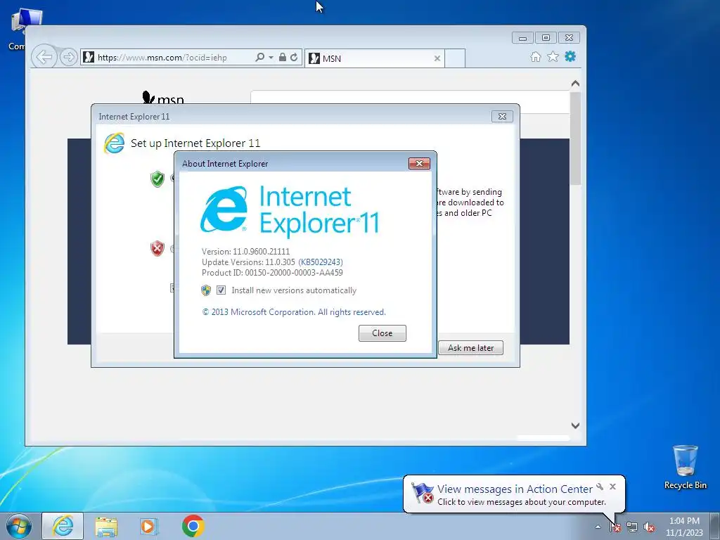The height and width of the screenshot is (540, 720).
Task: Click the Version 11.0.9600.21111 text
Action: click(245, 252)
